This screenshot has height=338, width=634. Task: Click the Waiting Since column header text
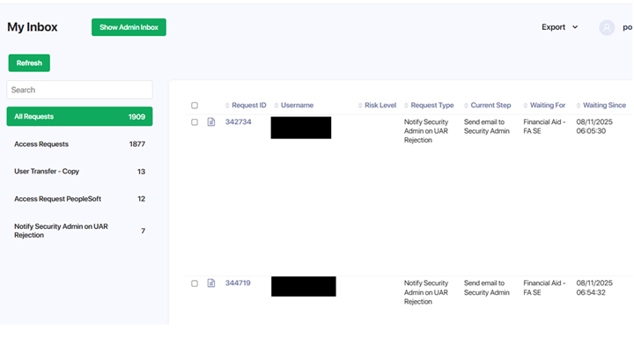tap(604, 105)
